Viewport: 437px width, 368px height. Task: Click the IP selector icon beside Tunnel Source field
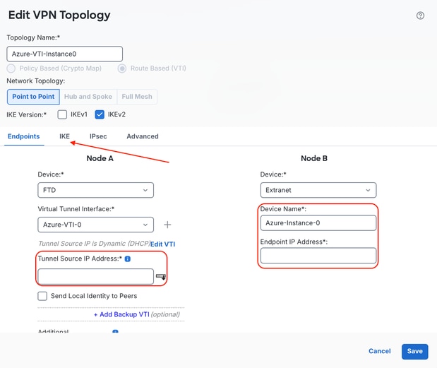[161, 277]
